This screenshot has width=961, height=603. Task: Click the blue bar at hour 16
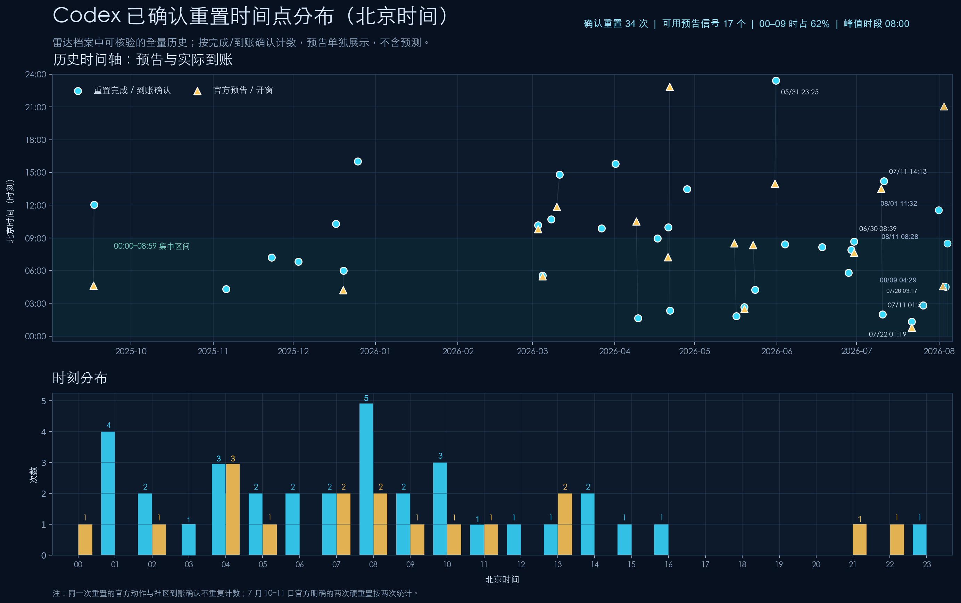[661, 540]
